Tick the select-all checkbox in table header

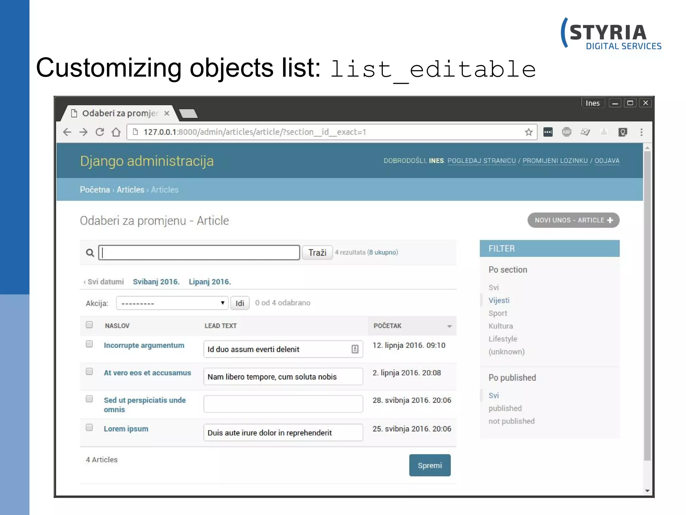(x=89, y=325)
